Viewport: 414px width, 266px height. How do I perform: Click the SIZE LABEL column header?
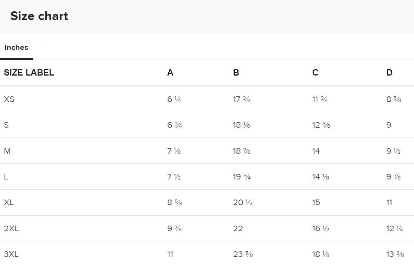point(29,73)
